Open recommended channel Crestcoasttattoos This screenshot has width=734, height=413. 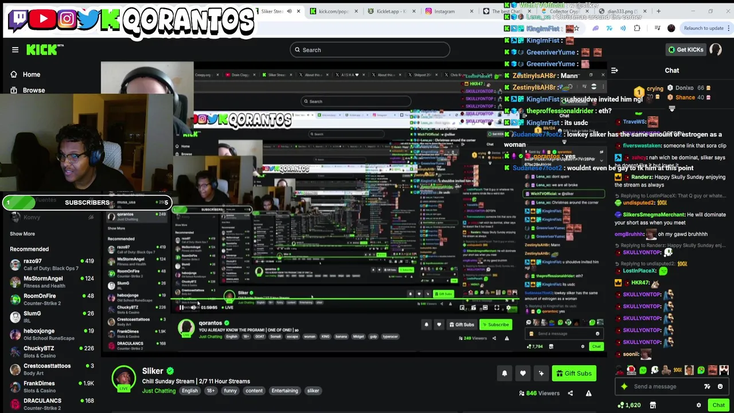pos(52,369)
